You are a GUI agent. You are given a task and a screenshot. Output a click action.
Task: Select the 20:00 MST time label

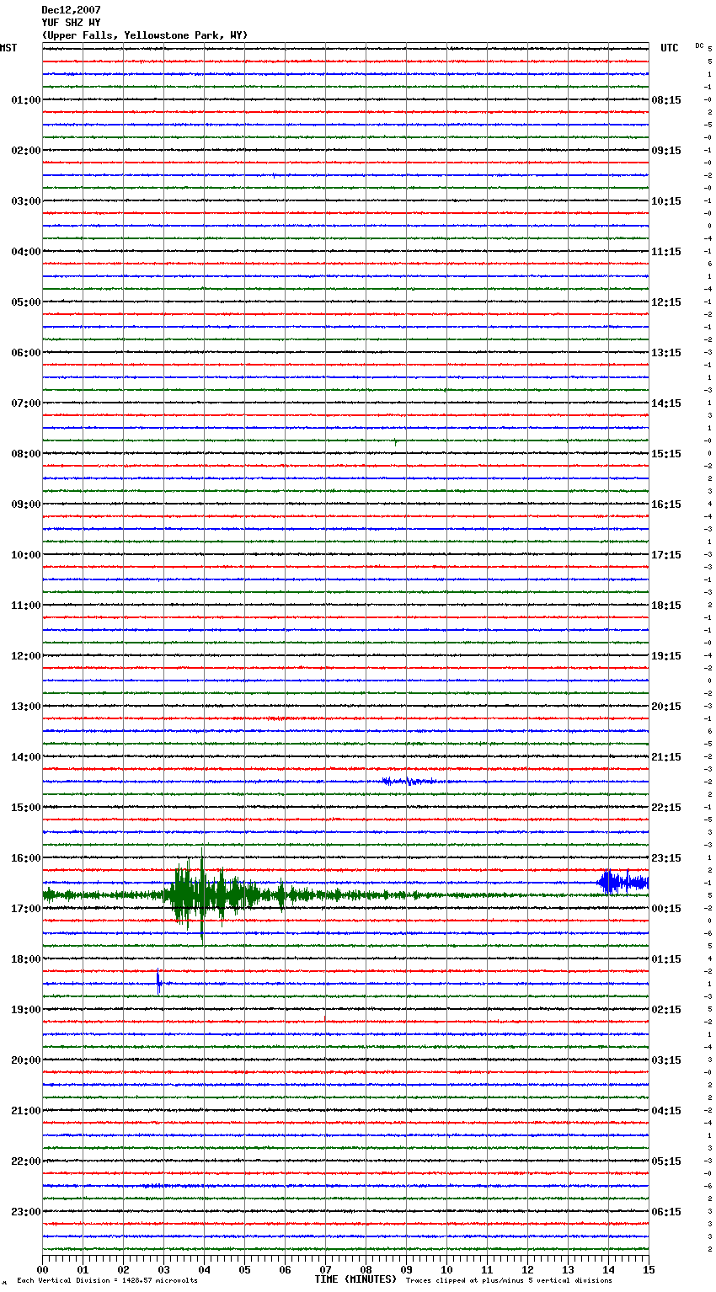[x=25, y=1060]
